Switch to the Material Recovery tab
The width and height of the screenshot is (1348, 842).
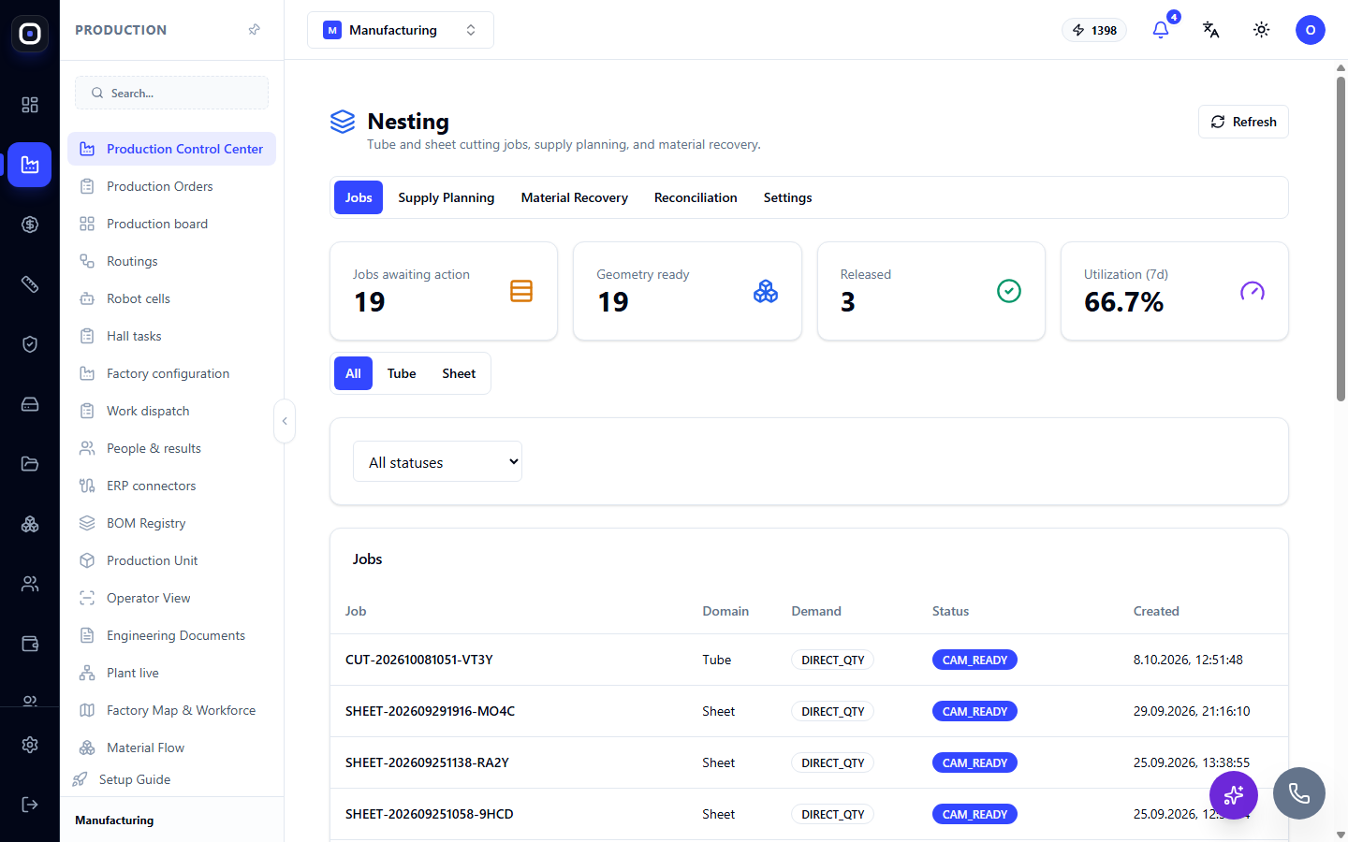point(575,197)
